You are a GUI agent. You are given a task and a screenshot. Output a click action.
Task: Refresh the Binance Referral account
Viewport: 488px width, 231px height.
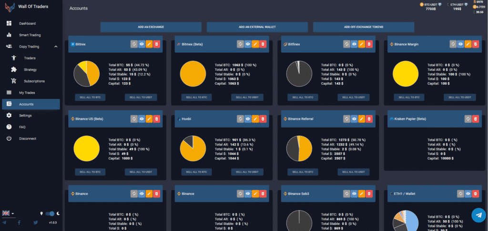click(347, 119)
